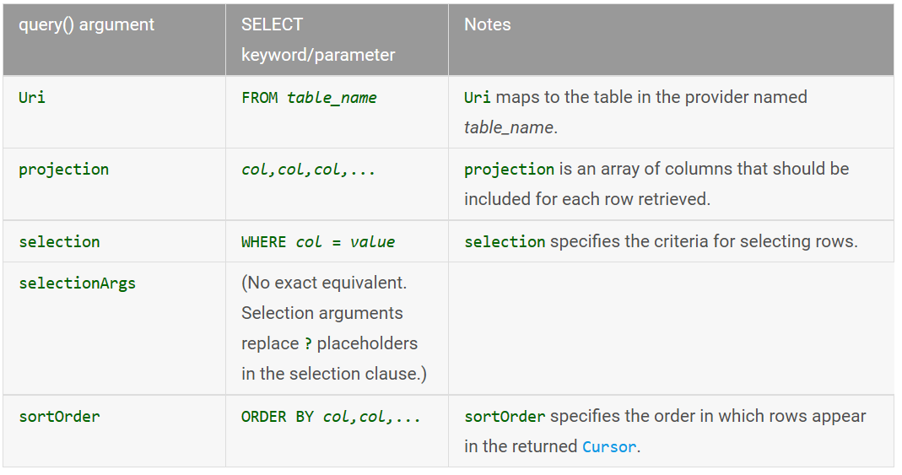This screenshot has height=475, width=902.
Task: Click the note 'Uri maps to the table'
Action: tap(635, 112)
